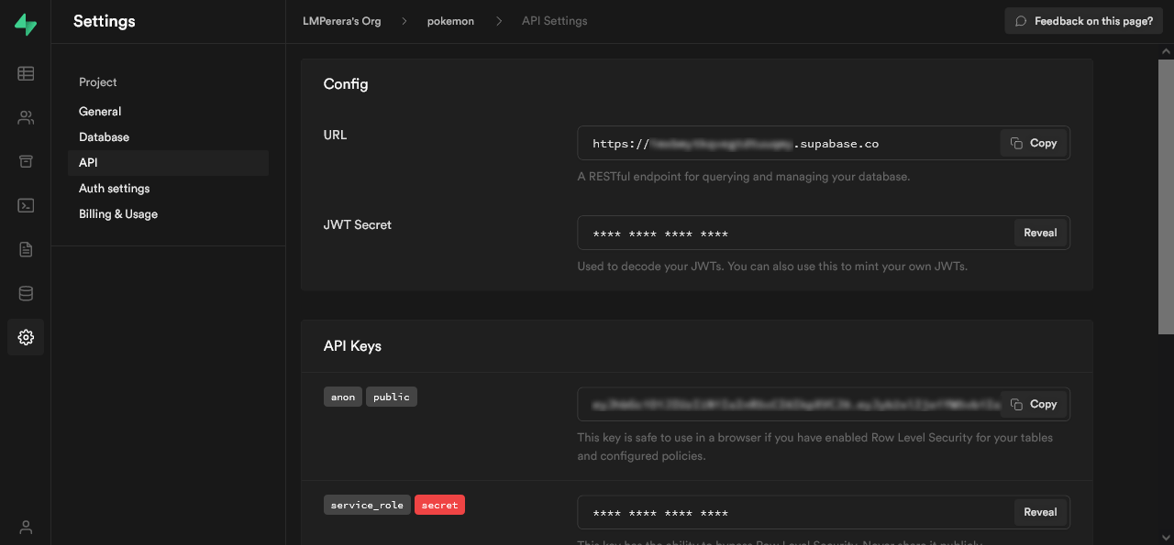The height and width of the screenshot is (545, 1174).
Task: Open Billing & Usage menu item
Action: tap(118, 214)
